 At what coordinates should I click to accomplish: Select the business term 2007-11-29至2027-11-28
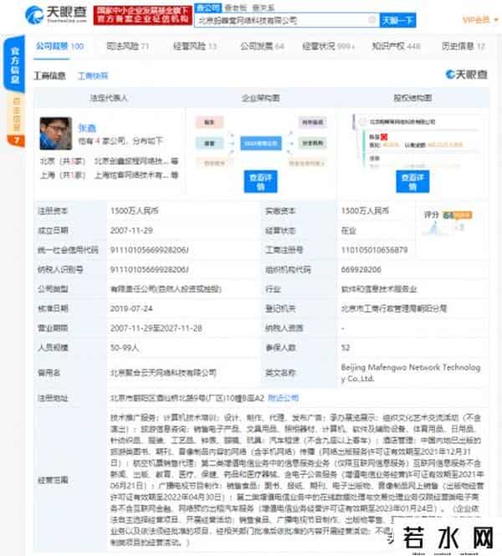156,328
